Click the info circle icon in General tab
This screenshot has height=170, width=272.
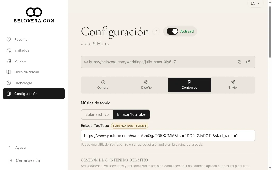point(103,82)
